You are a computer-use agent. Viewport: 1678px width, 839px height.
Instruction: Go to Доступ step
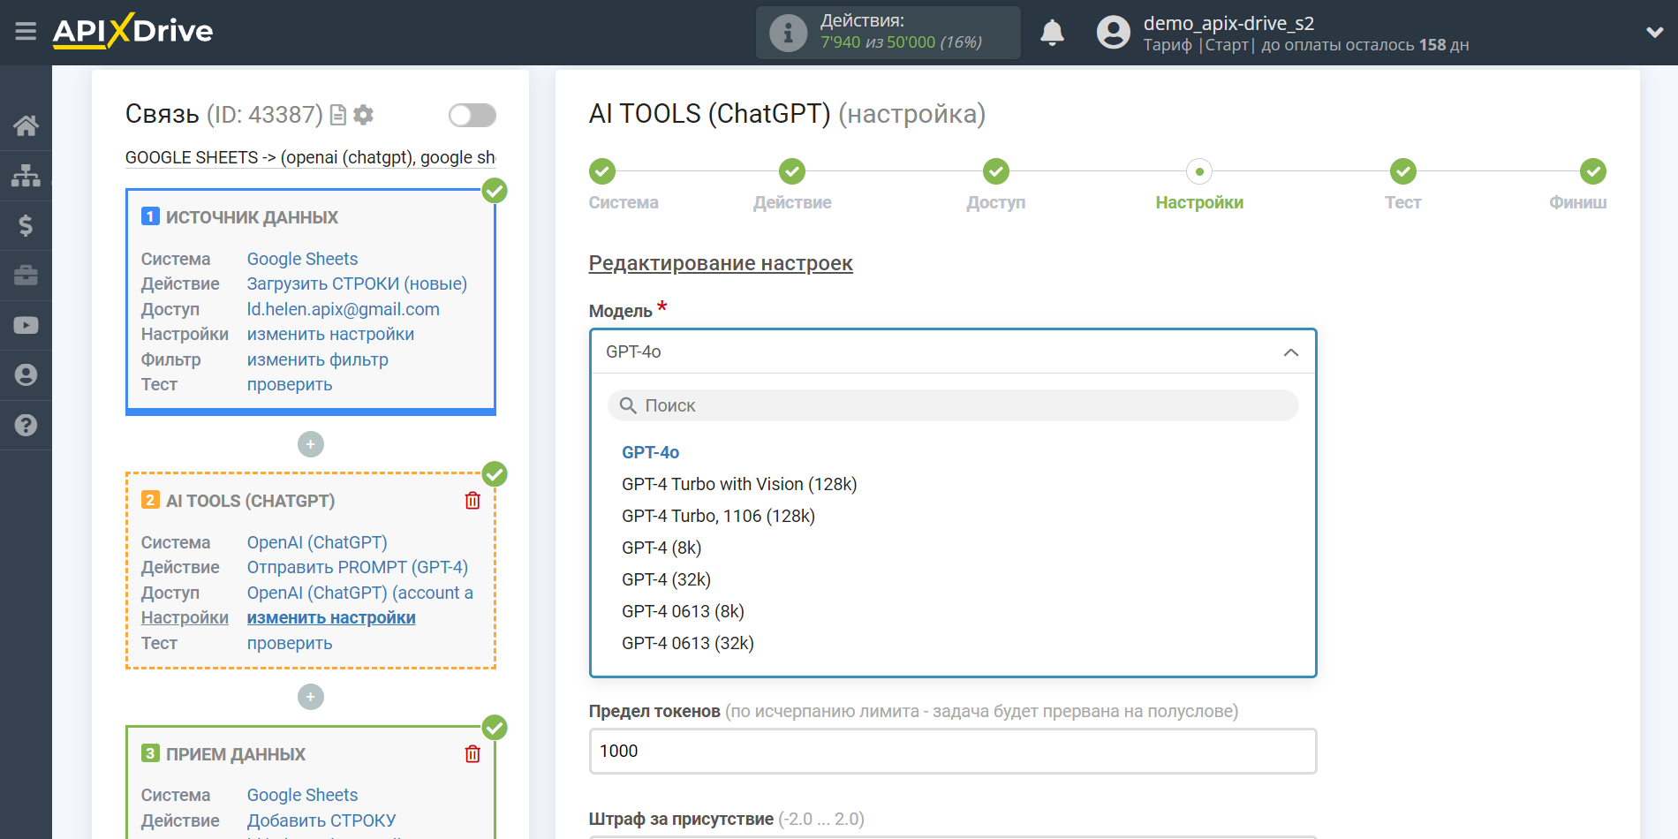(996, 171)
